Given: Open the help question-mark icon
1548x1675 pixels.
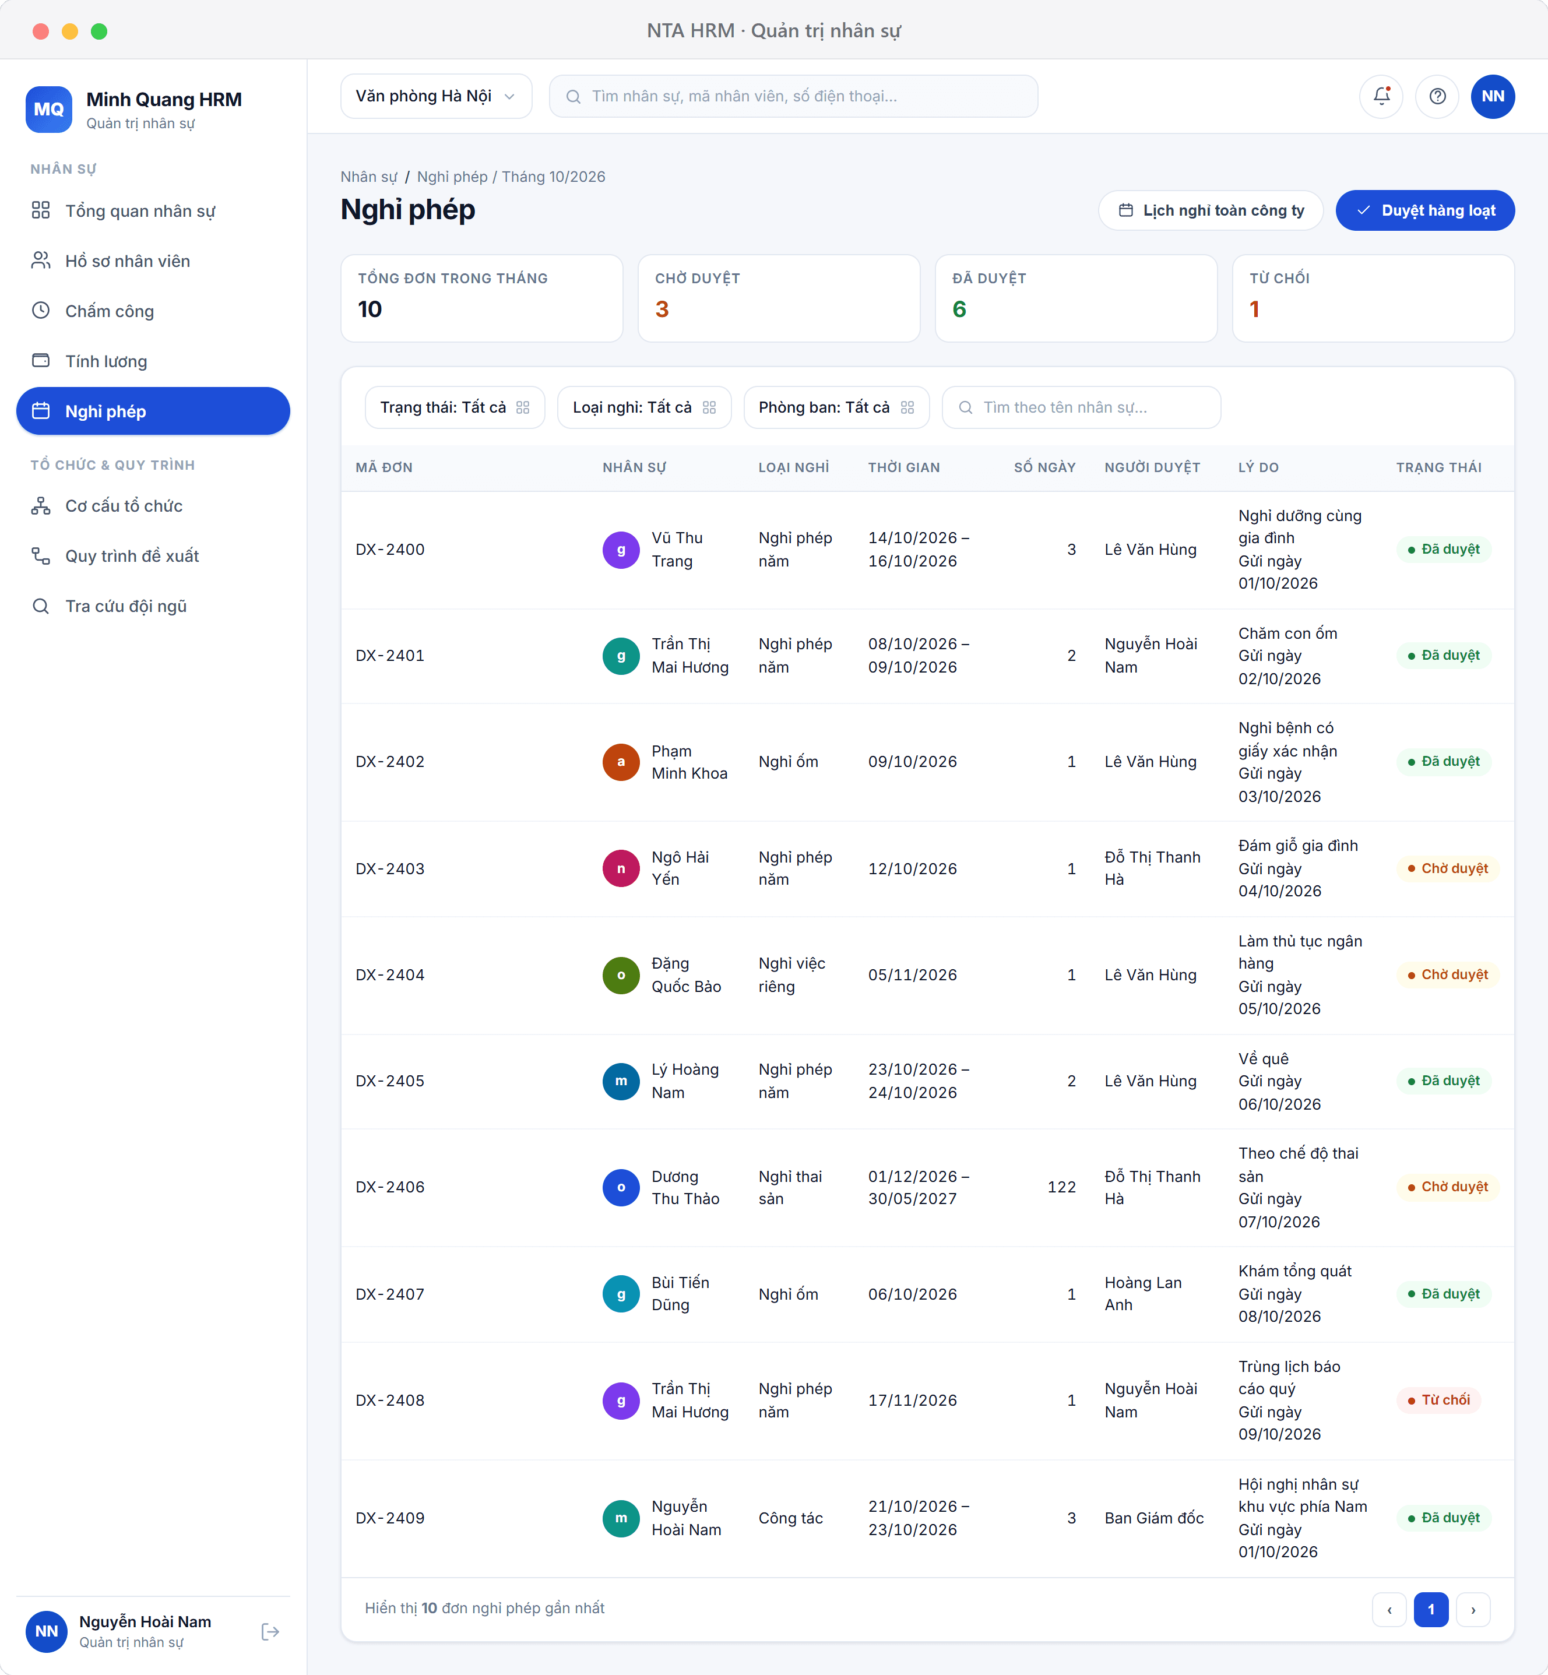Looking at the screenshot, I should click(x=1437, y=96).
